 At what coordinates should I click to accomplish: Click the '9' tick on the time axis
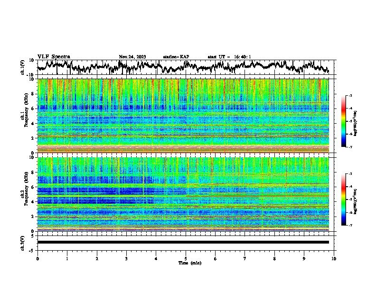(x=304, y=259)
